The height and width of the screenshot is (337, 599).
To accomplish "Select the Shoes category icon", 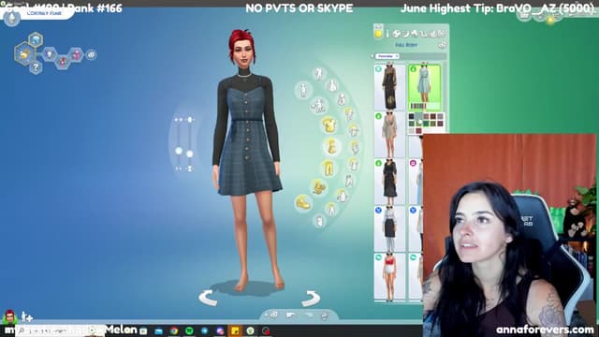I will (303, 202).
